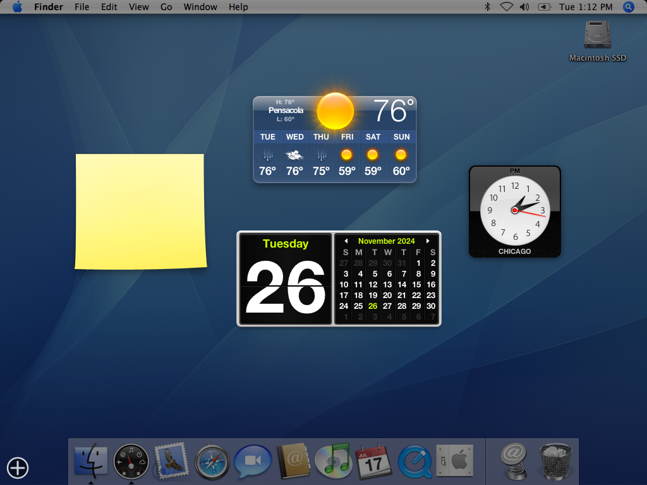Open the Edit menu
647x485 pixels.
click(x=109, y=7)
